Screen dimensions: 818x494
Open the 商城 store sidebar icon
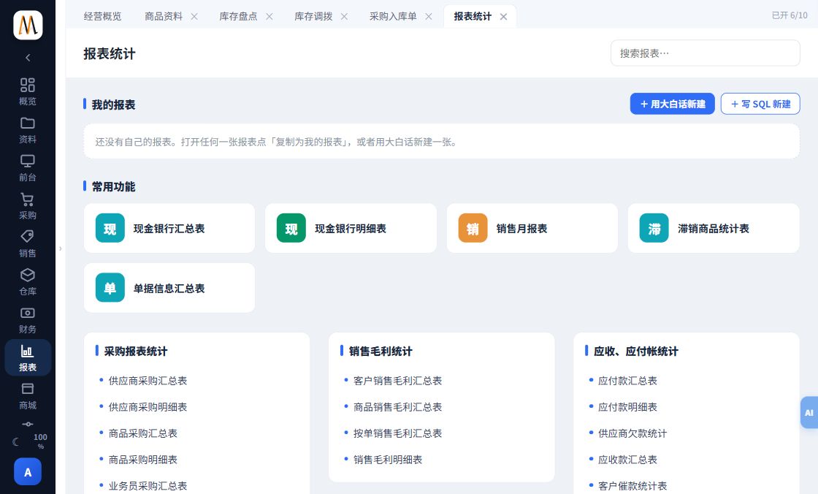(x=28, y=396)
